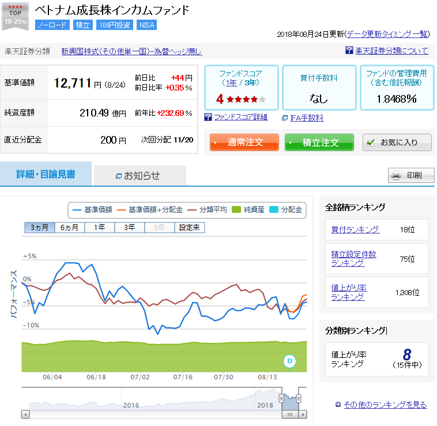Open IFA手数料 link
Screen dimensions: 437x426
click(x=307, y=118)
